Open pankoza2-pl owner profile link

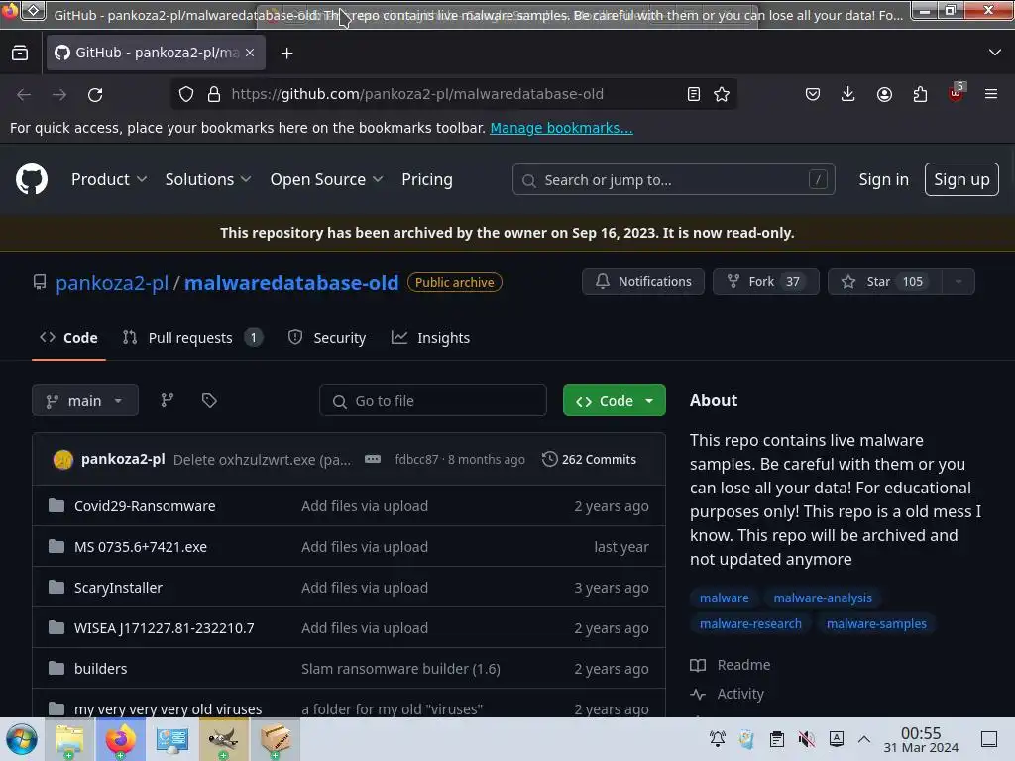pyautogui.click(x=112, y=282)
